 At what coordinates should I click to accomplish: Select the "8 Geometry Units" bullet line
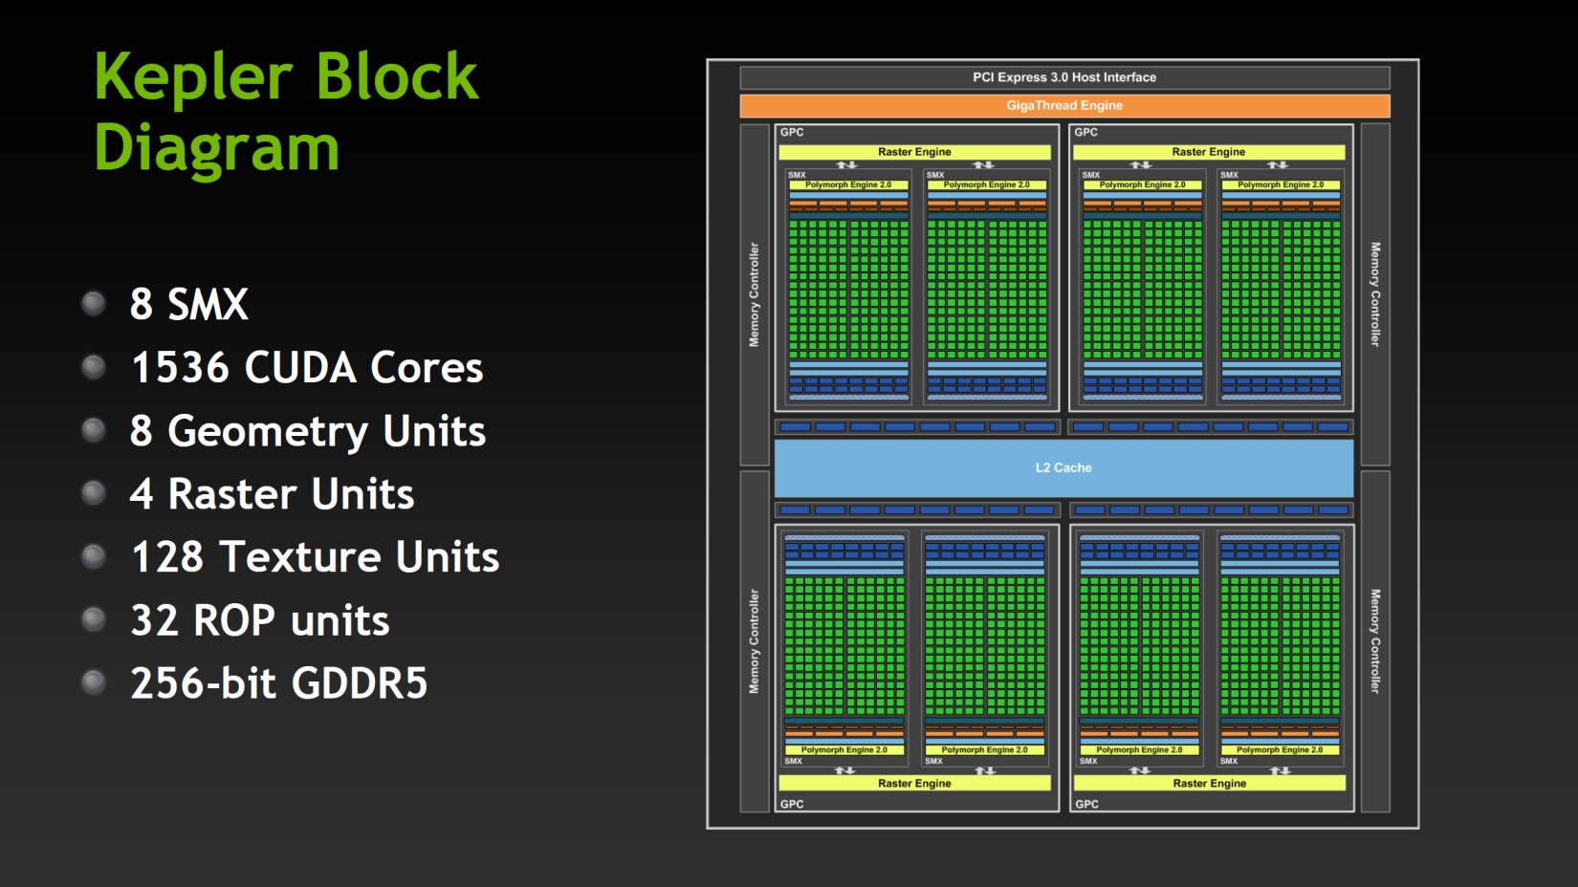[x=308, y=432]
